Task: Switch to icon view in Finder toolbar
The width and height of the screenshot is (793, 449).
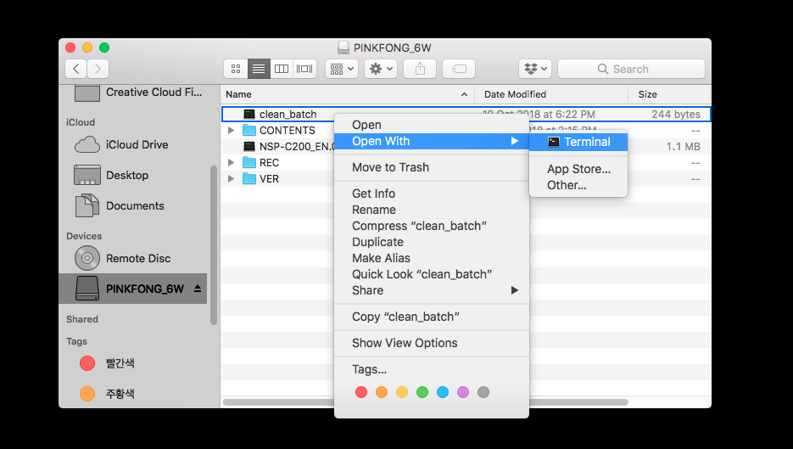Action: 236,69
